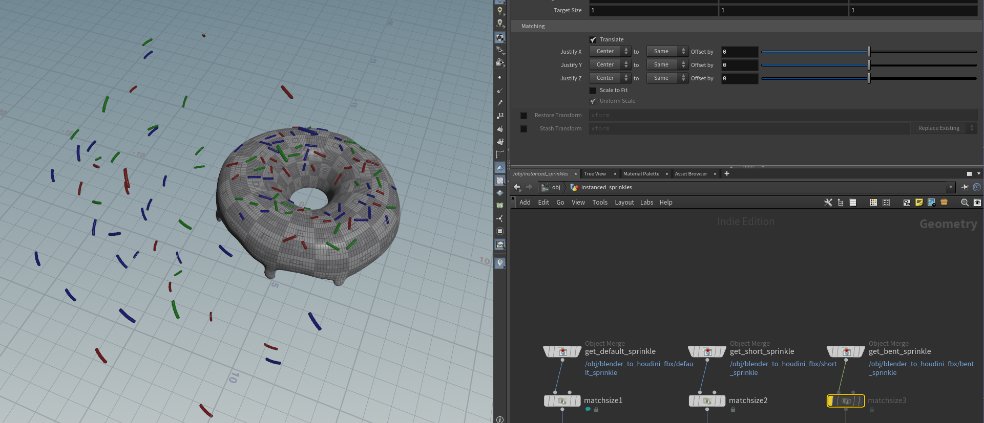Add a new pane tab
The image size is (984, 423).
click(726, 174)
